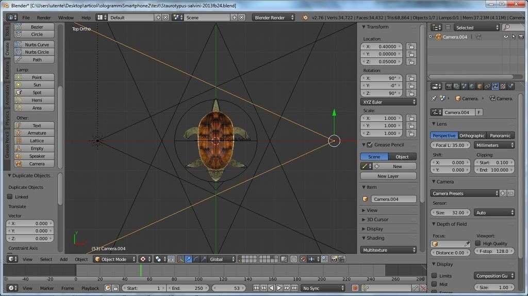
Task: Enable High Quality viewport checkbox
Action: click(x=477, y=243)
